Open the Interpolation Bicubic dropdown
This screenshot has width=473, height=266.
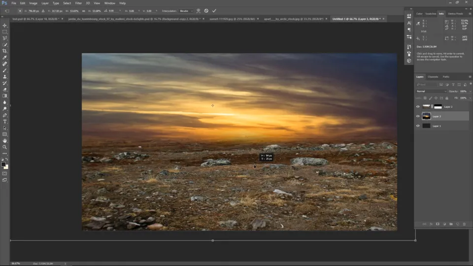[186, 11]
